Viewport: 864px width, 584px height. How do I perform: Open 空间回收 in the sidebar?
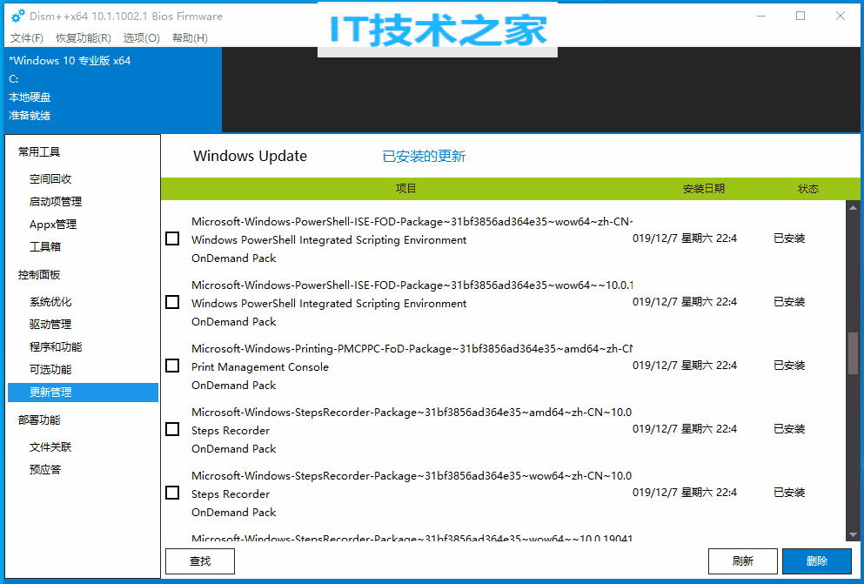tap(50, 178)
